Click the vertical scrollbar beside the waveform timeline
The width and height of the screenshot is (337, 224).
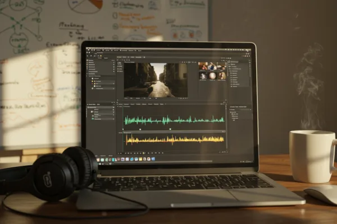point(226,128)
